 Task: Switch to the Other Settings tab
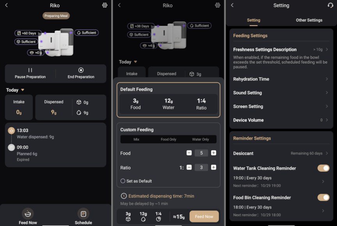[309, 20]
